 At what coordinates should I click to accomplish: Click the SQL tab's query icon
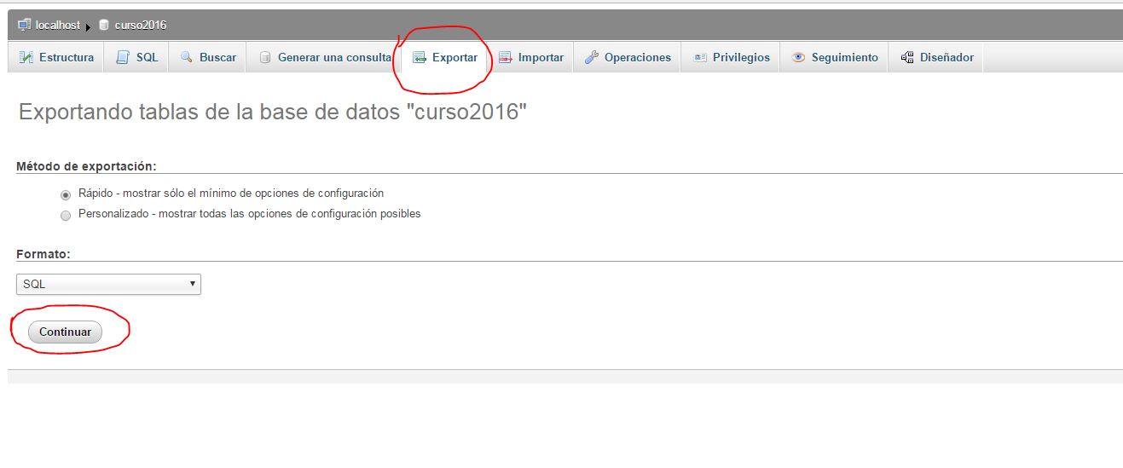tap(123, 58)
